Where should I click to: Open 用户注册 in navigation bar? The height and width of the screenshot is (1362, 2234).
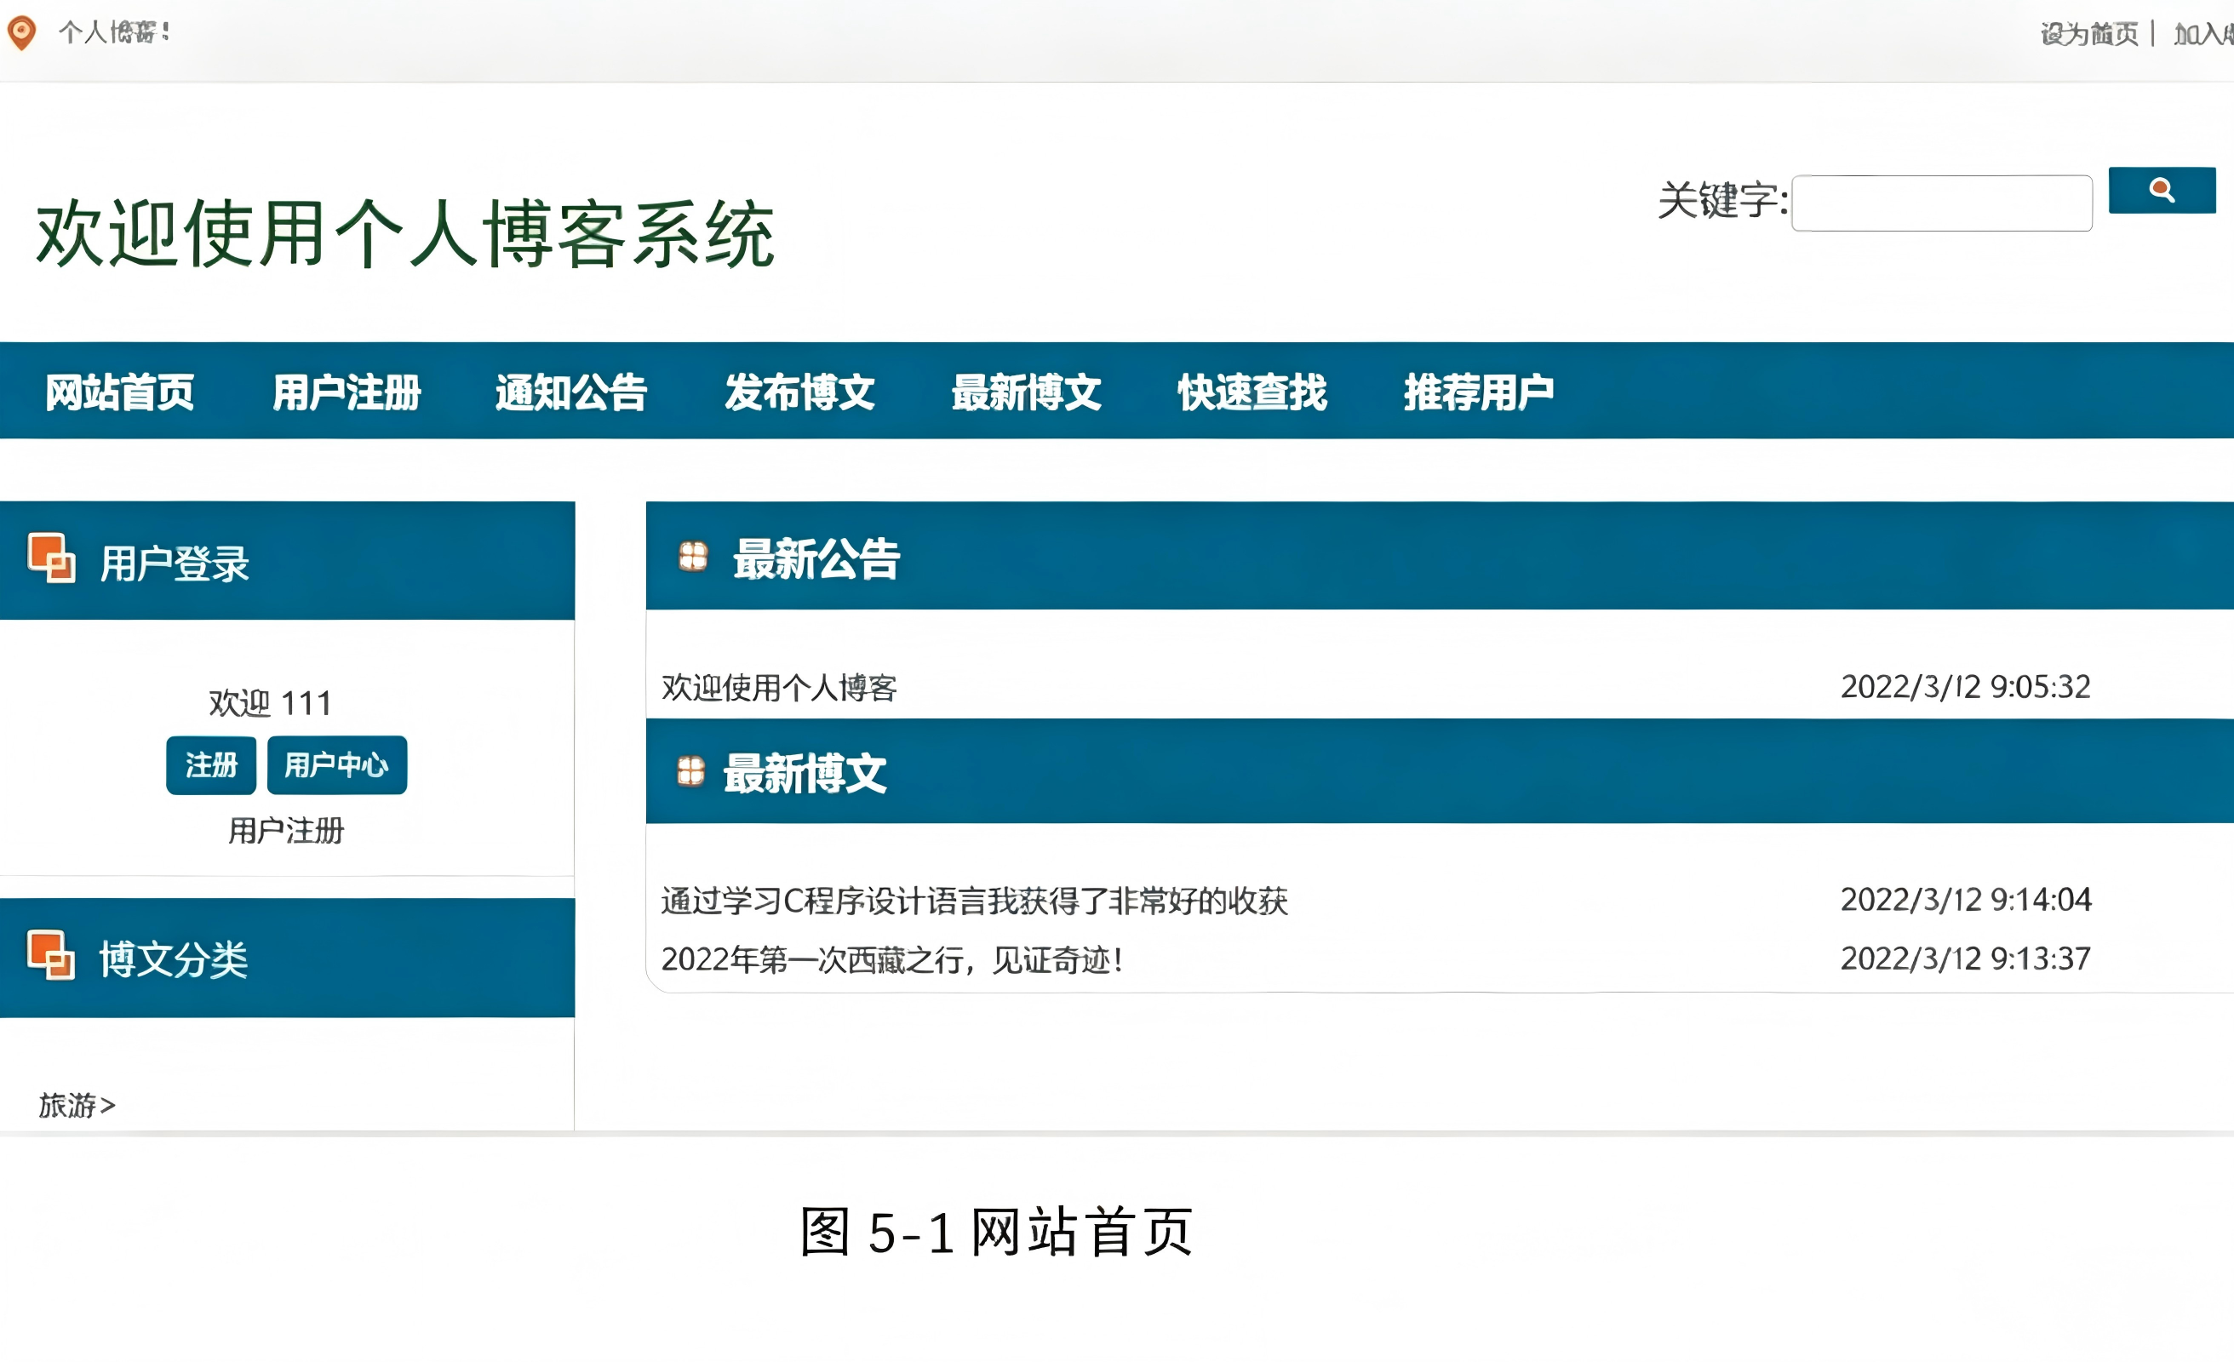[347, 392]
